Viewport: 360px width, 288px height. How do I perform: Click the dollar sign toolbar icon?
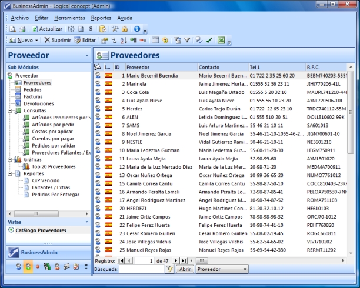91,28
